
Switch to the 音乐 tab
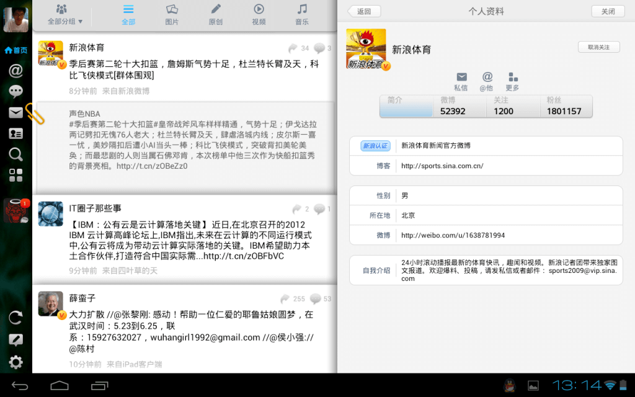(302, 15)
